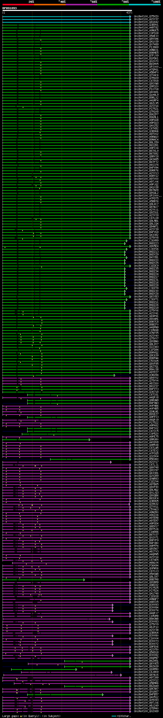Image resolution: width=163 pixels, height=718 pixels.
Task: Click label UniRef100_Q1H8L9
Action: tap(146, 95)
